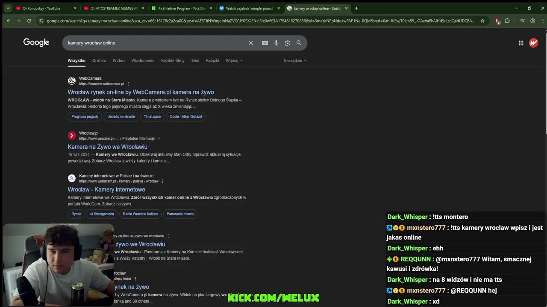547x307 pixels.
Task: Open Wrocław rynek on-line WebCamera result
Action: (141, 92)
